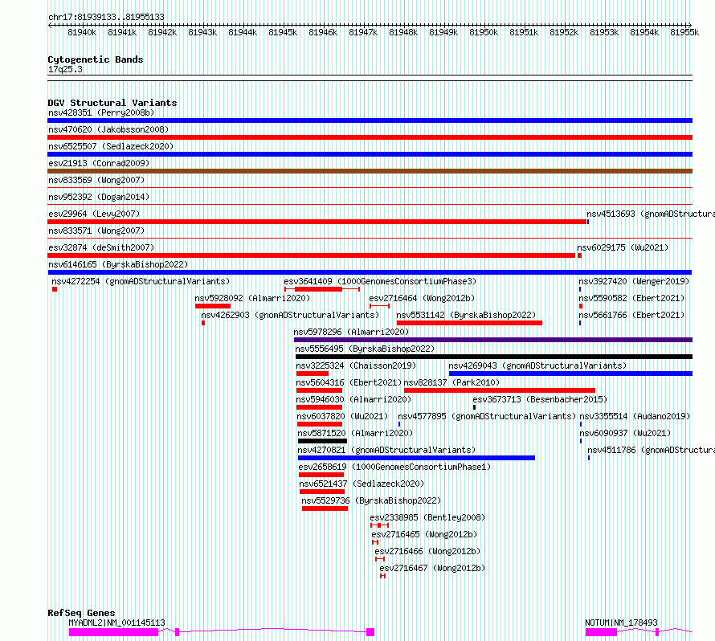Image resolution: width=715 pixels, height=641 pixels.
Task: Select the nsv470620 (Jakobsson2008) label
Action: [108, 129]
